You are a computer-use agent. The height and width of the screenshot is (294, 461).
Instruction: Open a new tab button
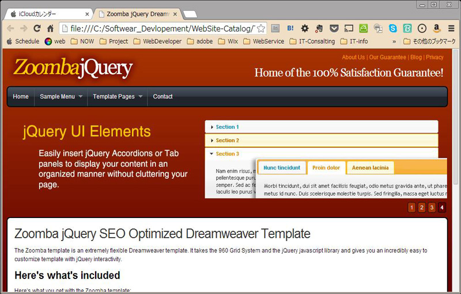190,14
